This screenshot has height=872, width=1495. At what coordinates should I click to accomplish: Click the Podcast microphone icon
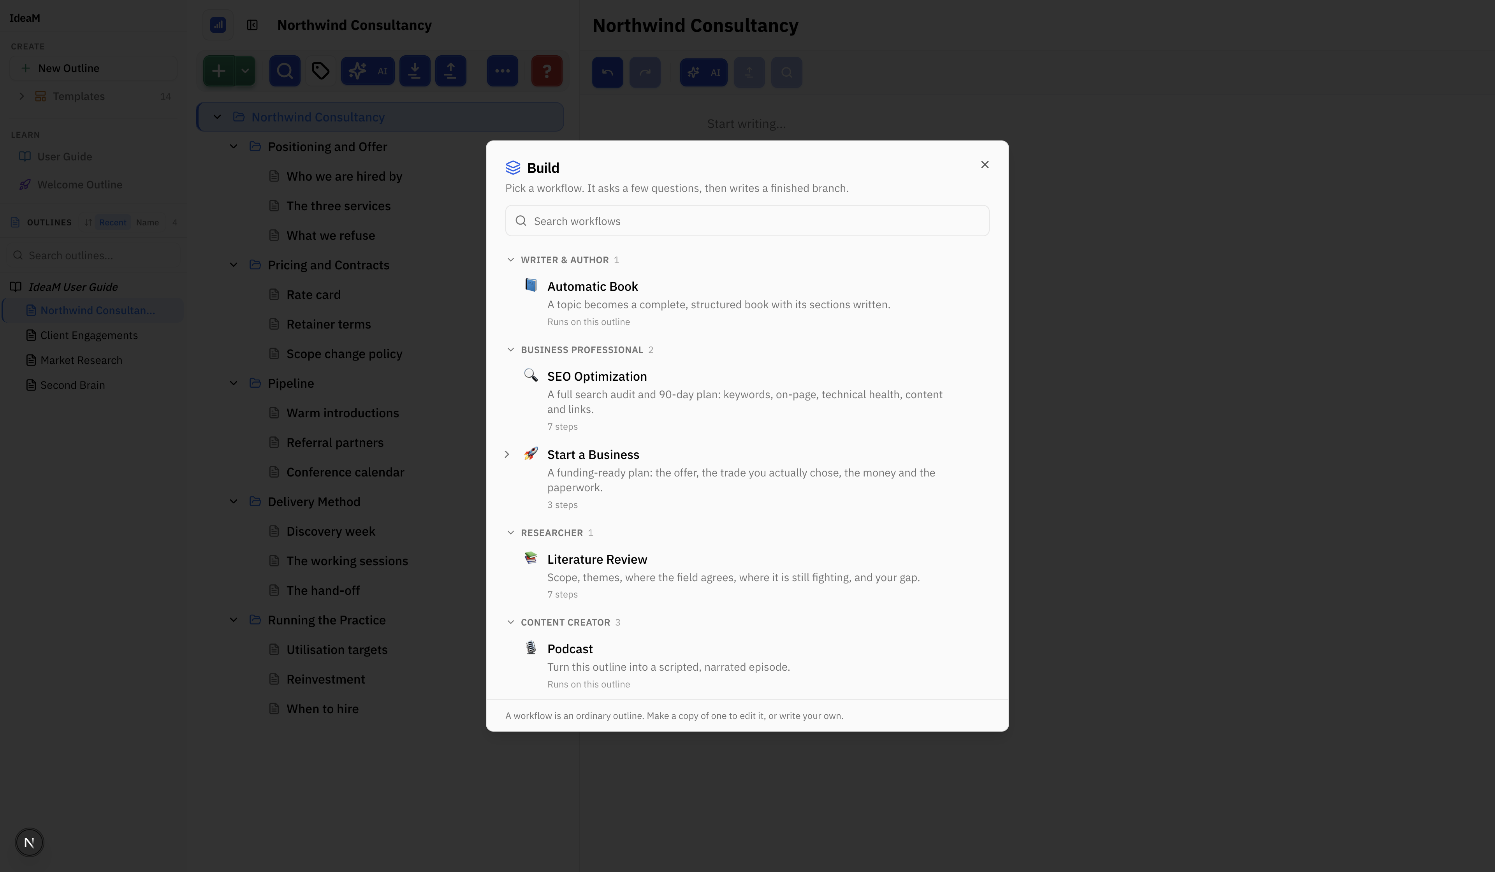(x=531, y=648)
